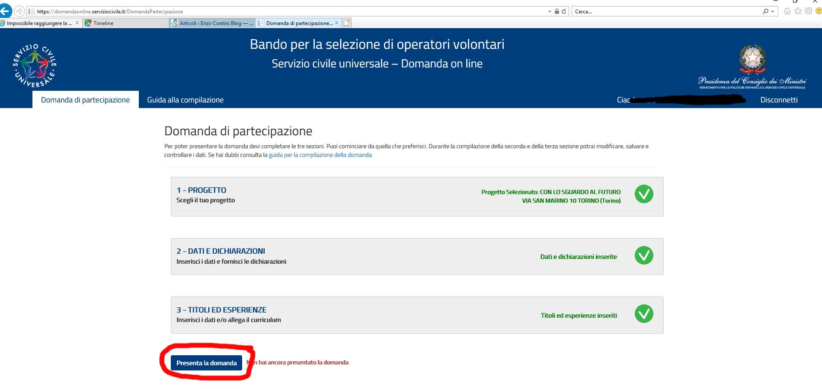Open the guida per la compilazione link
Image resolution: width=822 pixels, height=389 pixels.
[x=320, y=155]
